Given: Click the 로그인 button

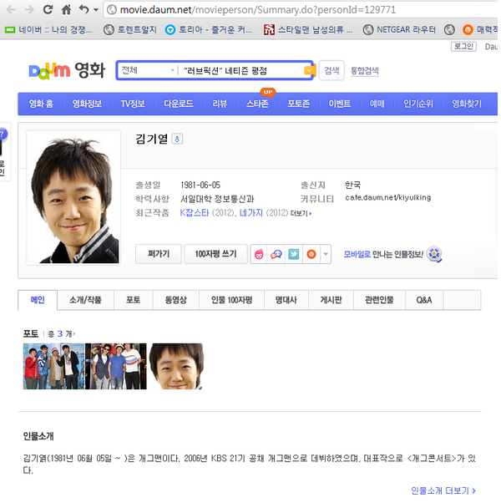Looking at the screenshot, I should (463, 47).
